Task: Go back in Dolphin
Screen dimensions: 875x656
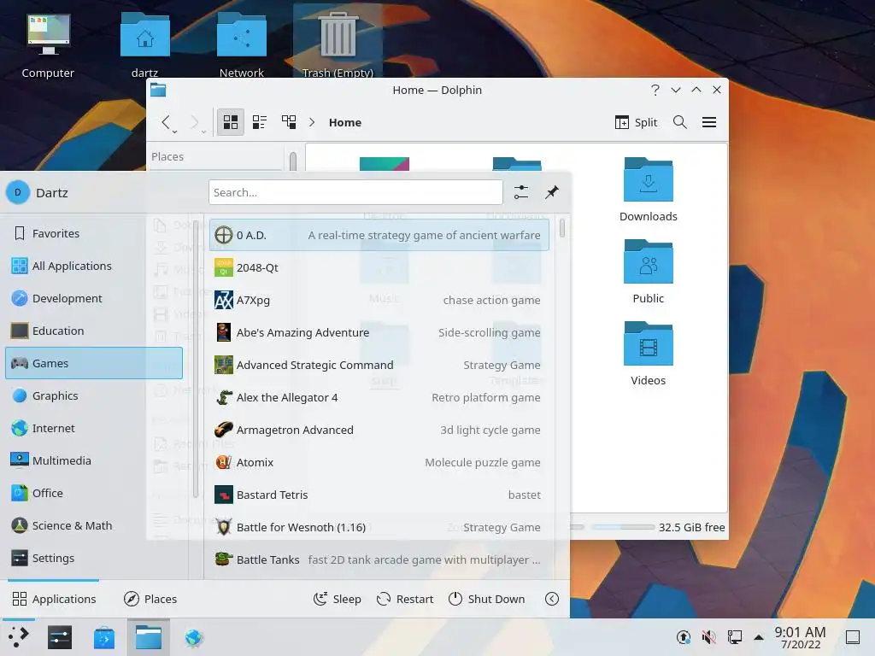Action: pos(166,122)
